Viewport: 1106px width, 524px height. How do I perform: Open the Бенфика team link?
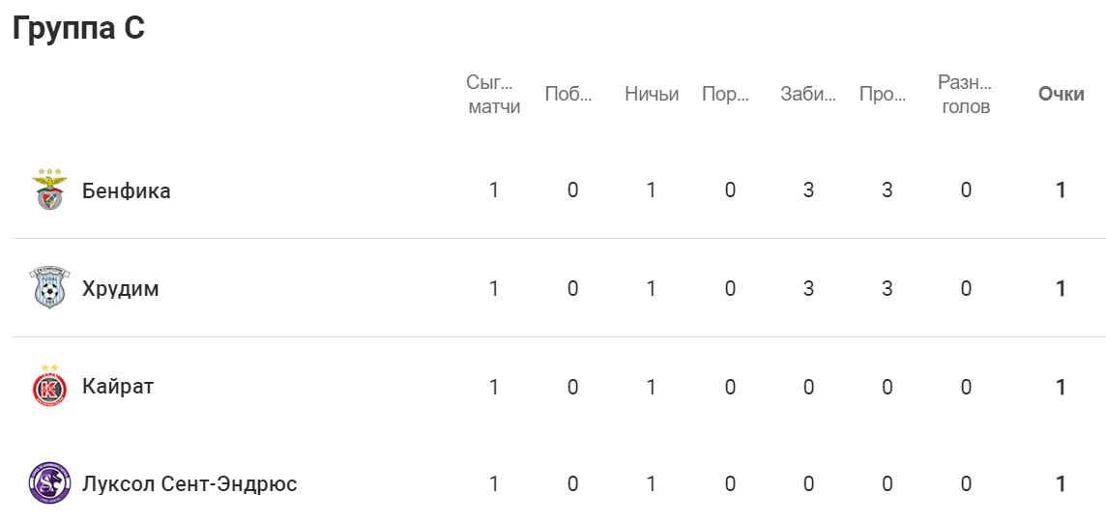pyautogui.click(x=127, y=190)
